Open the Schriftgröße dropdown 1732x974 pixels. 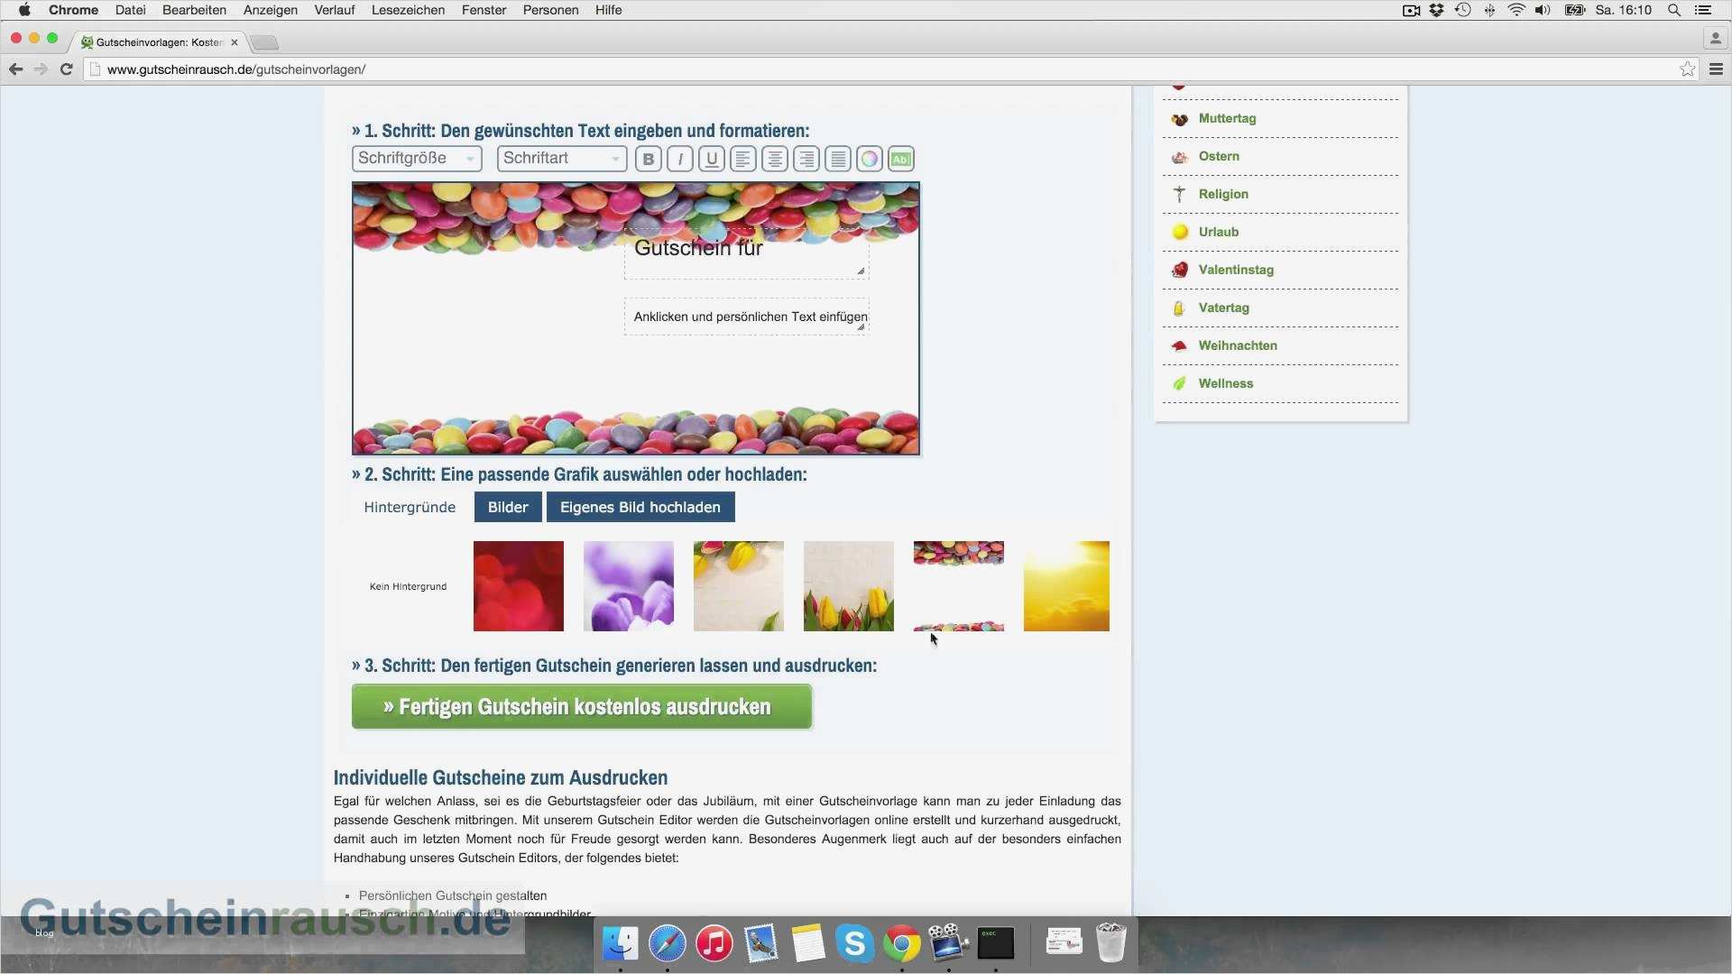[x=417, y=159]
